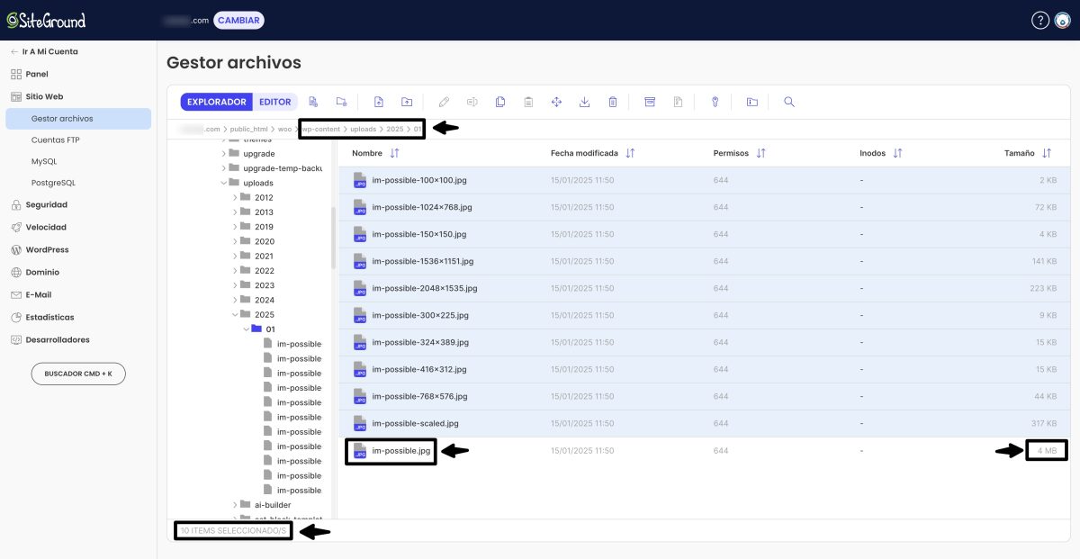Click the pencil edit icon
The image size is (1080, 559).
coord(444,102)
